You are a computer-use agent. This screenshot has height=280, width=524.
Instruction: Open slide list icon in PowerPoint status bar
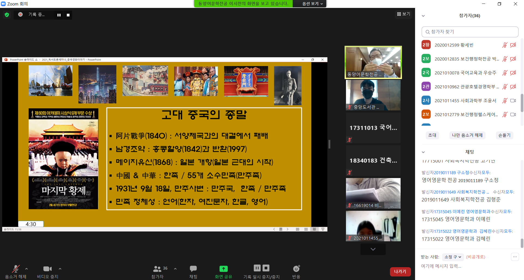(x=281, y=229)
